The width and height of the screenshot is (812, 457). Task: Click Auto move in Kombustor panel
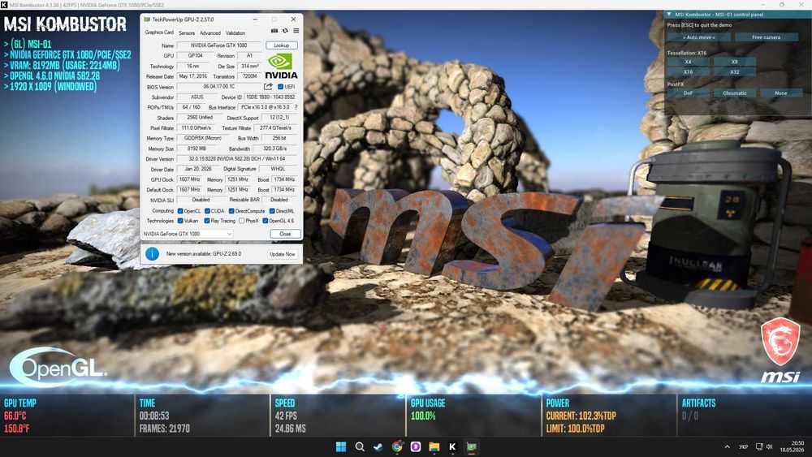tap(698, 37)
